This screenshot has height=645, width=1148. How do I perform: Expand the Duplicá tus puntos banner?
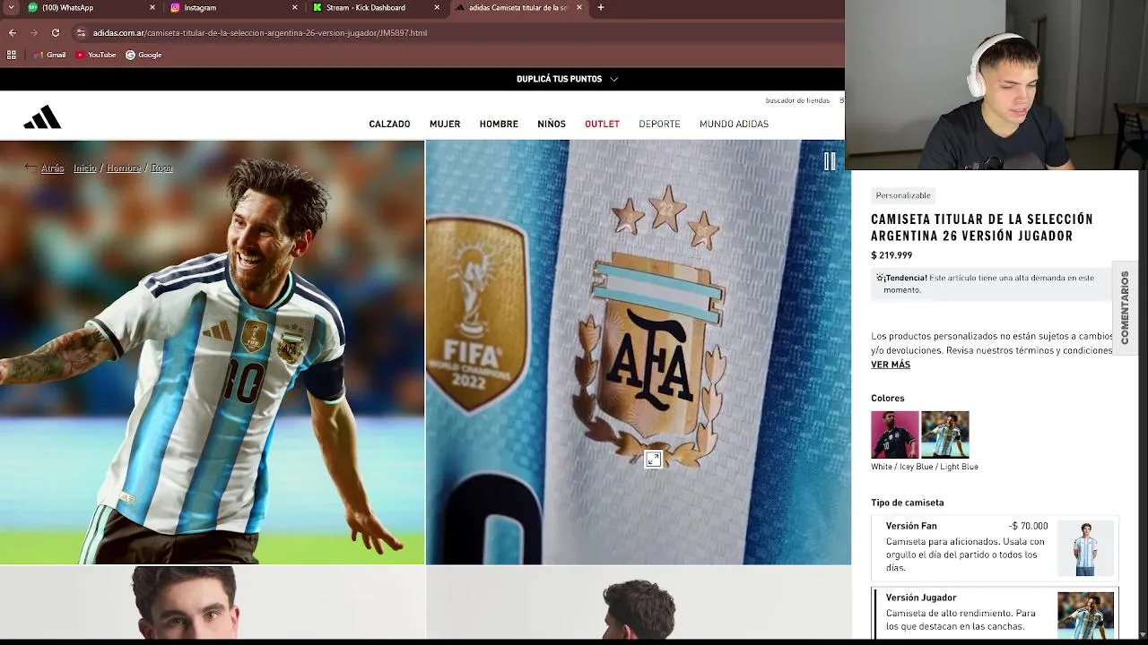point(567,79)
